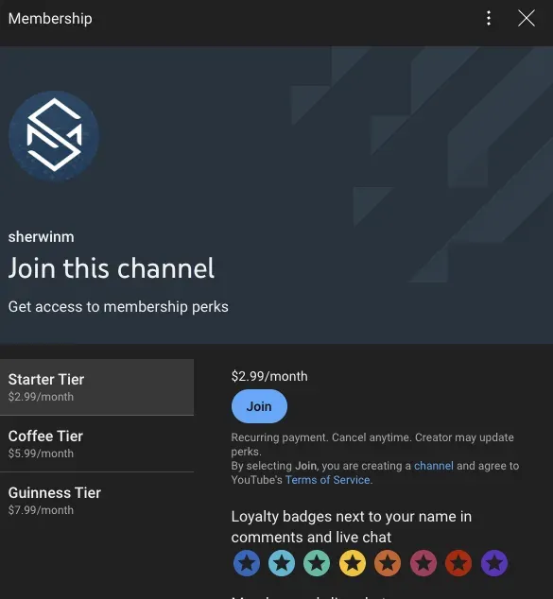The image size is (553, 599).
Task: Click the Loyalty badges perk heading
Action: click(352, 527)
